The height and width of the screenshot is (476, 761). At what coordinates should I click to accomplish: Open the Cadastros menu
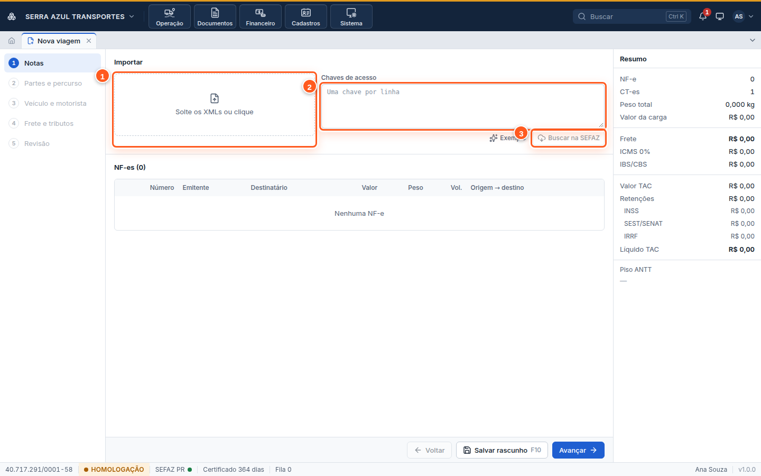[x=306, y=16]
